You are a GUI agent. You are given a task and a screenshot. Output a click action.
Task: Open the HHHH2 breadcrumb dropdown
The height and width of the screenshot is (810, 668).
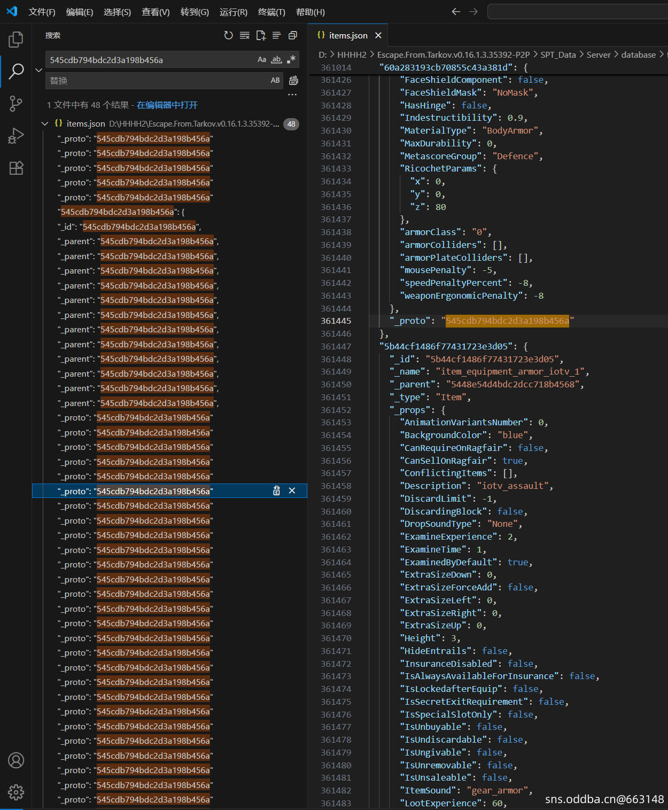(x=352, y=54)
